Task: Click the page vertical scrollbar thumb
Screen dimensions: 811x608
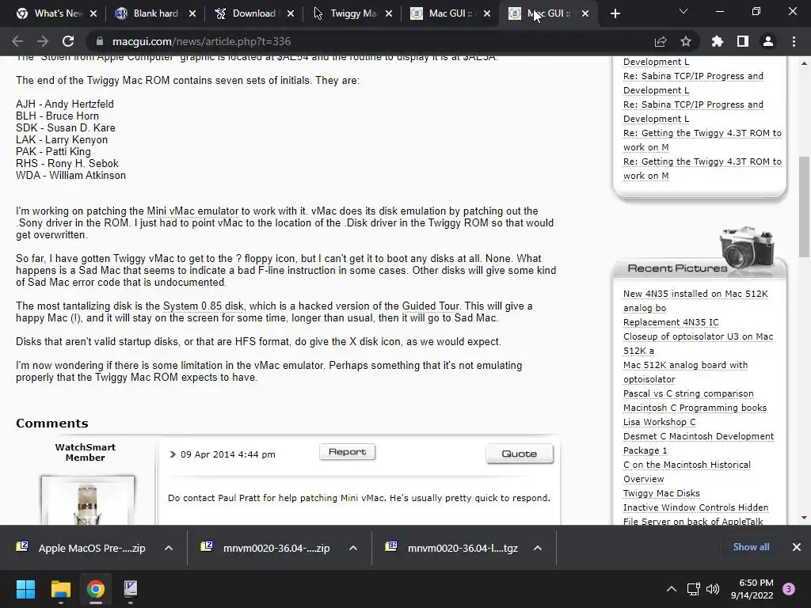Action: 804,207
